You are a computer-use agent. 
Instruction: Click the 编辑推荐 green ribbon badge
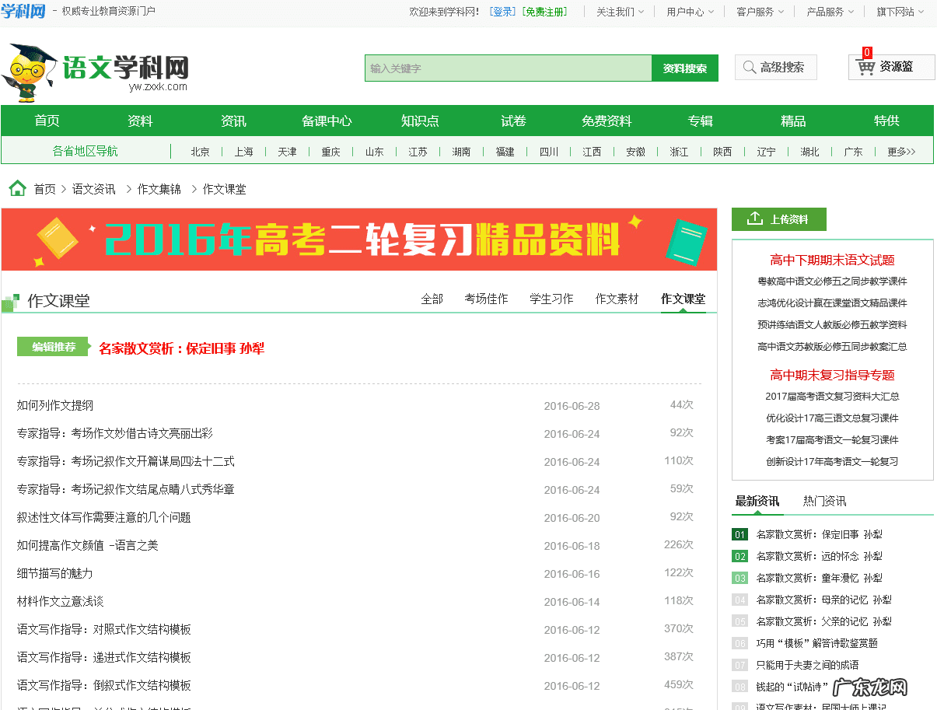coord(52,346)
